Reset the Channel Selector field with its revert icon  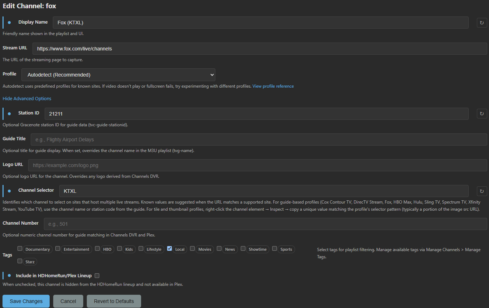pyautogui.click(x=481, y=191)
